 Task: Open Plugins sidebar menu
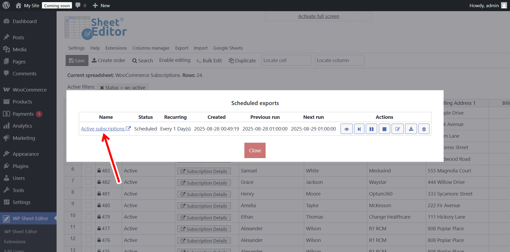click(20, 166)
